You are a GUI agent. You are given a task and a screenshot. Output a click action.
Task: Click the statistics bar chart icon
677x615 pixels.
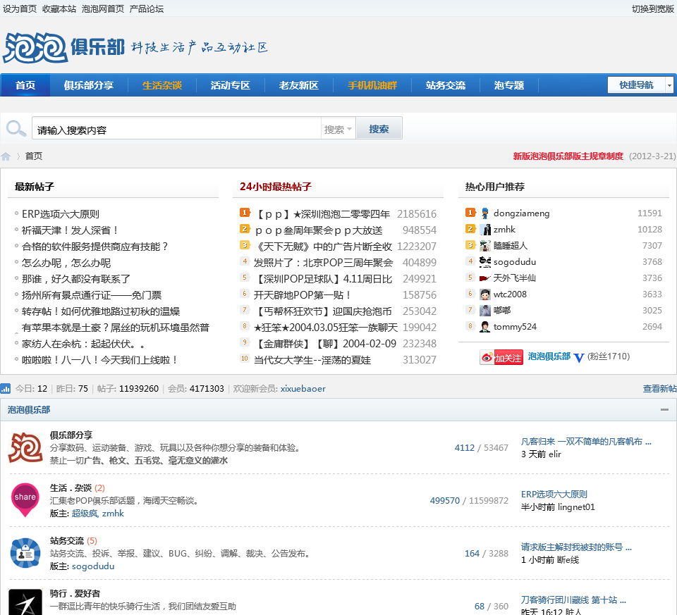click(x=6, y=389)
